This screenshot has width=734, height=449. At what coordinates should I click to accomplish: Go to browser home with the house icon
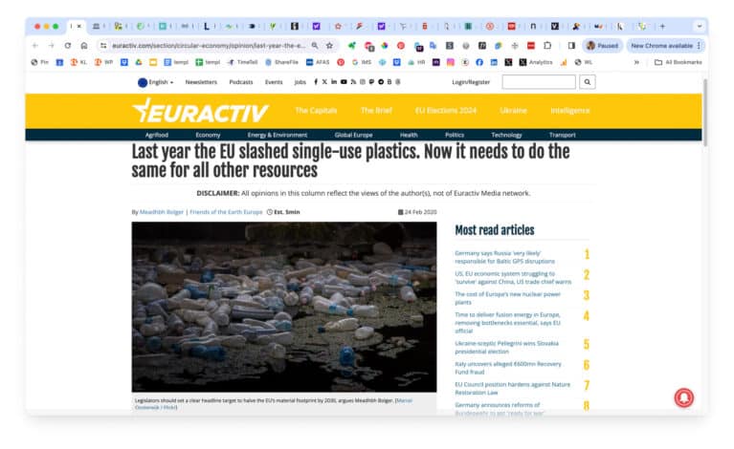[x=84, y=45]
